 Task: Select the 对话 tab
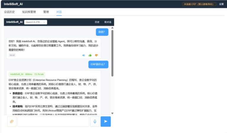click(x=59, y=12)
